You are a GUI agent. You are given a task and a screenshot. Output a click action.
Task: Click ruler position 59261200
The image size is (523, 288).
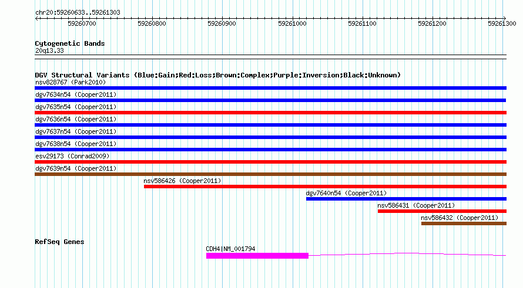point(433,23)
